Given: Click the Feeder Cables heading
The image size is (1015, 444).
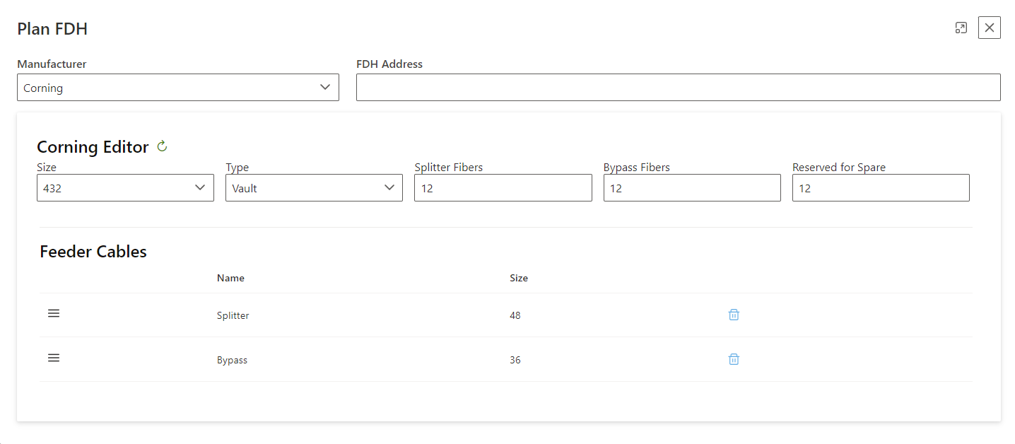Looking at the screenshot, I should pos(93,252).
